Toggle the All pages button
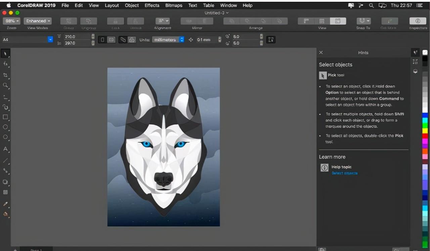This screenshot has height=251, width=430. point(123,40)
